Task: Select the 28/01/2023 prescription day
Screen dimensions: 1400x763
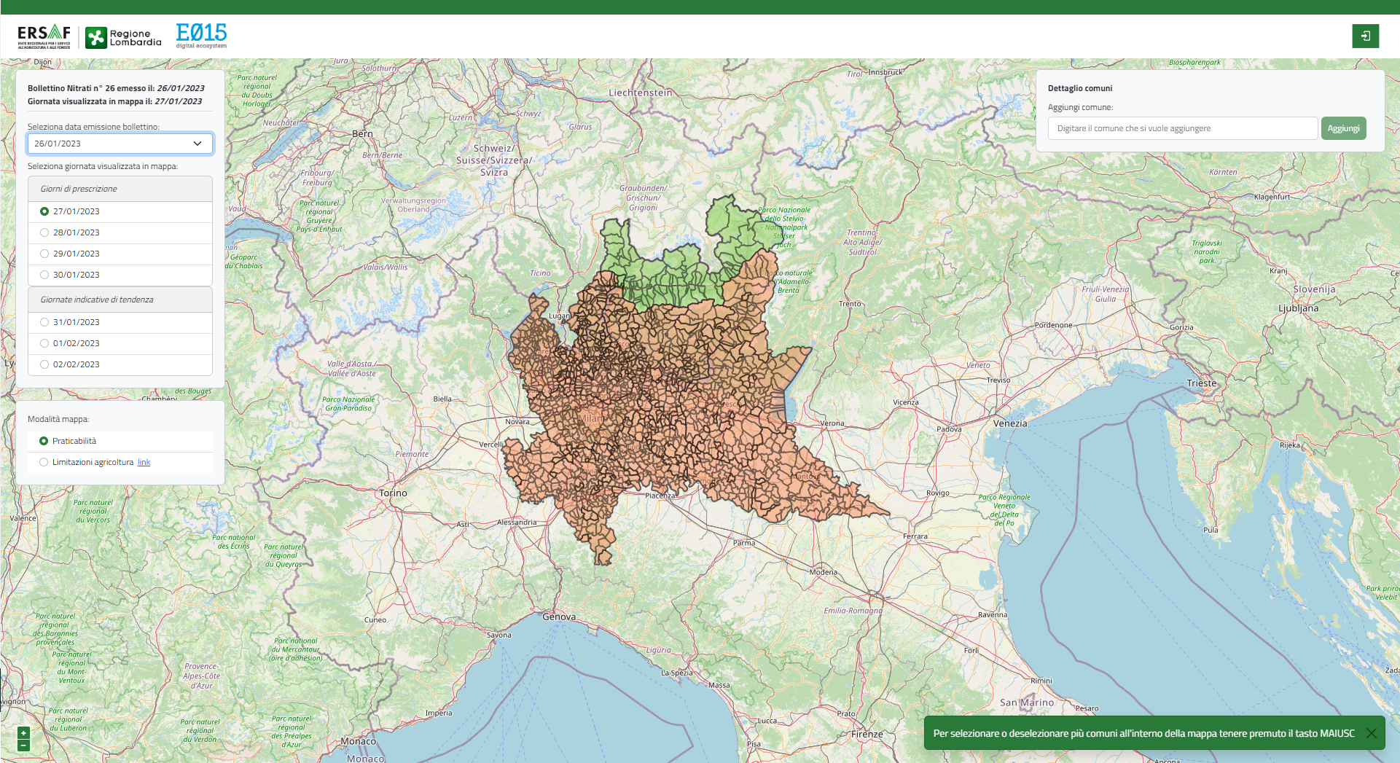Action: pos(44,232)
